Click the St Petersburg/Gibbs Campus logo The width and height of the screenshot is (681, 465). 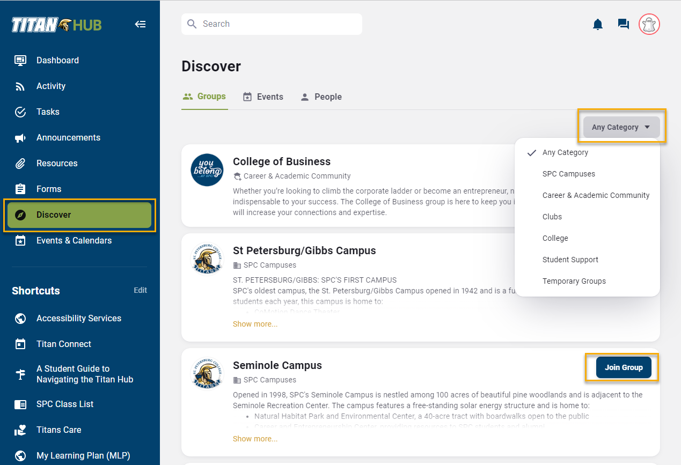click(x=207, y=259)
